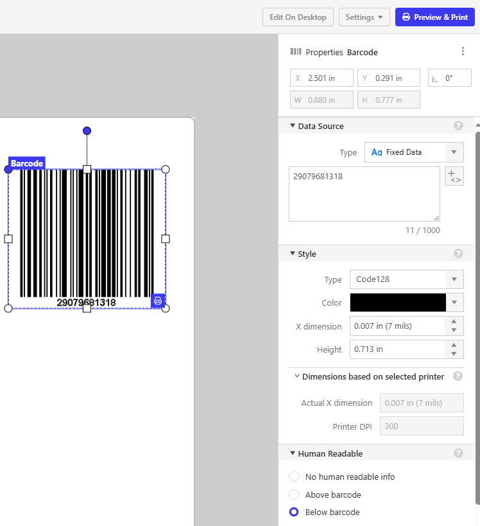480x526 pixels.
Task: Click the Edit On Desktop button
Action: click(298, 17)
